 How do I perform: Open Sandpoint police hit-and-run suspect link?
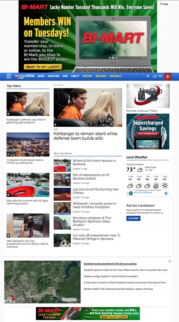pyautogui.click(x=110, y=264)
